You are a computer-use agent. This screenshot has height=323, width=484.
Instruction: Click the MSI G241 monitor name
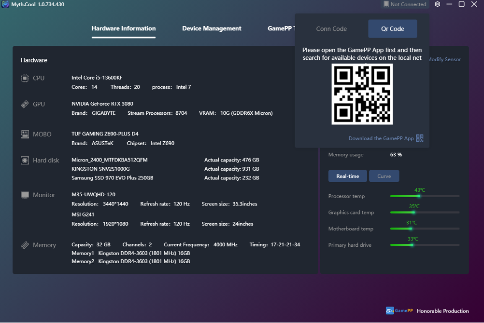coord(83,215)
